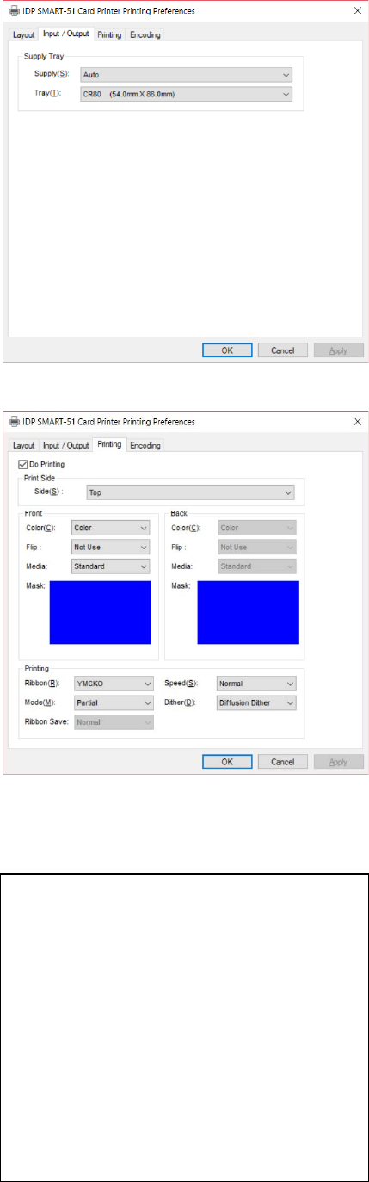Click OK in the Printing tab dialog
The width and height of the screenshot is (369, 1182).
[x=227, y=762]
